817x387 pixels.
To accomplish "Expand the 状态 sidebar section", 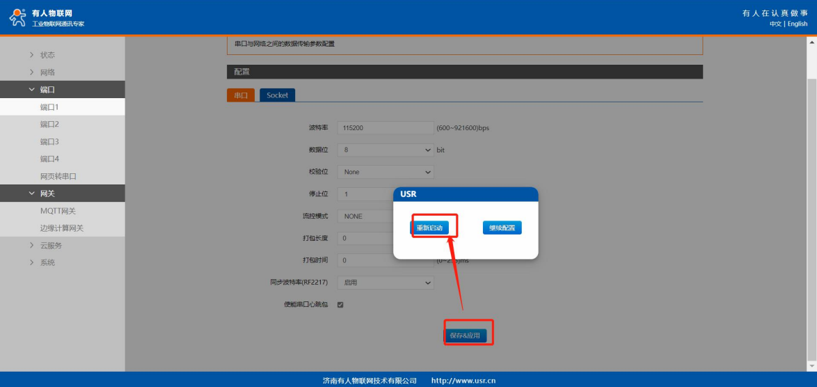I will 47,55.
